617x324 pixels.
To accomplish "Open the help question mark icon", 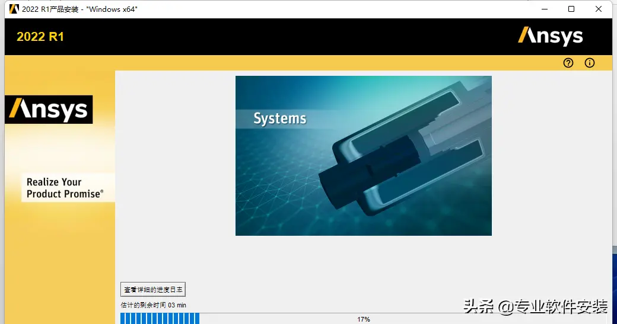I will 568,63.
